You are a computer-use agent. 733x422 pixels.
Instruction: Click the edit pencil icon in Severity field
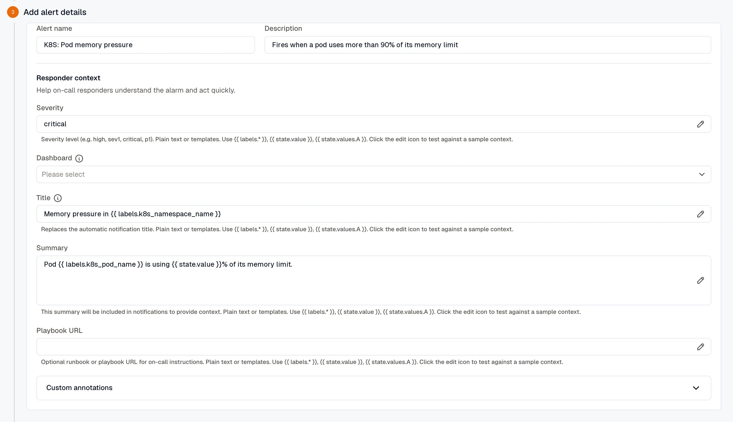(700, 124)
